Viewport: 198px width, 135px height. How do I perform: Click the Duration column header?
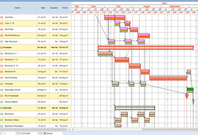point(54,8)
